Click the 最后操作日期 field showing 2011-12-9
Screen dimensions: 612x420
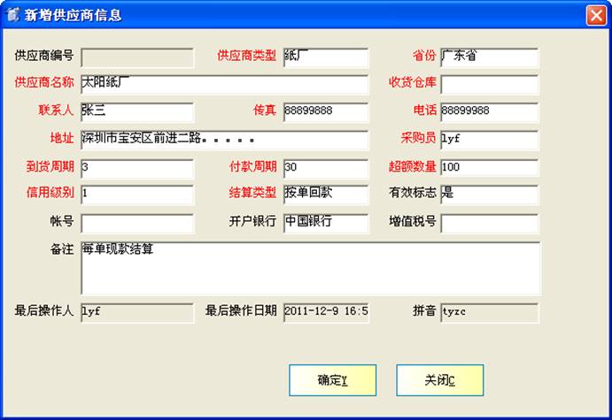pyautogui.click(x=326, y=313)
